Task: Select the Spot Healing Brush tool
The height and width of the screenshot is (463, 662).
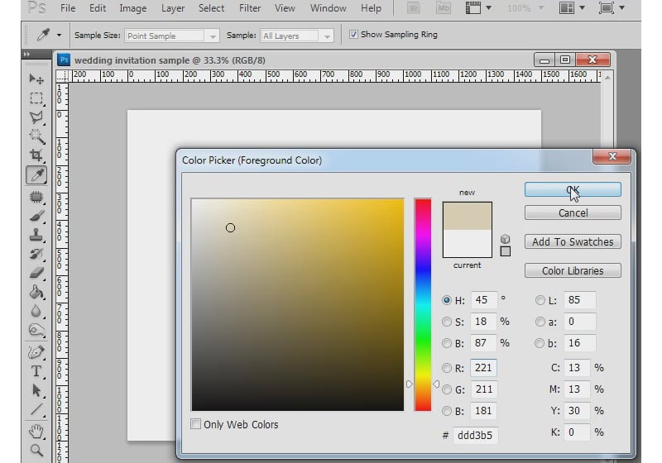Action: (x=36, y=197)
